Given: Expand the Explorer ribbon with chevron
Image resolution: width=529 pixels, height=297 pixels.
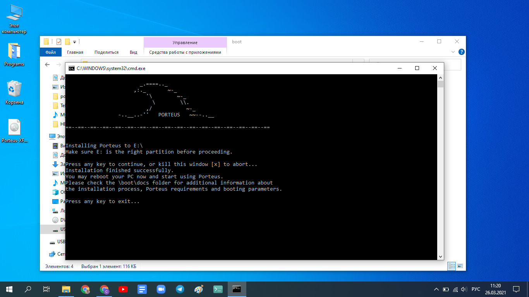Looking at the screenshot, I should [x=453, y=52].
